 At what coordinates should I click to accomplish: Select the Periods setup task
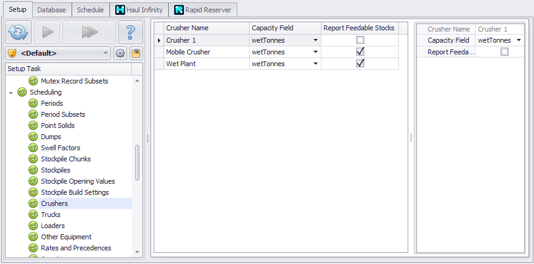(x=52, y=103)
